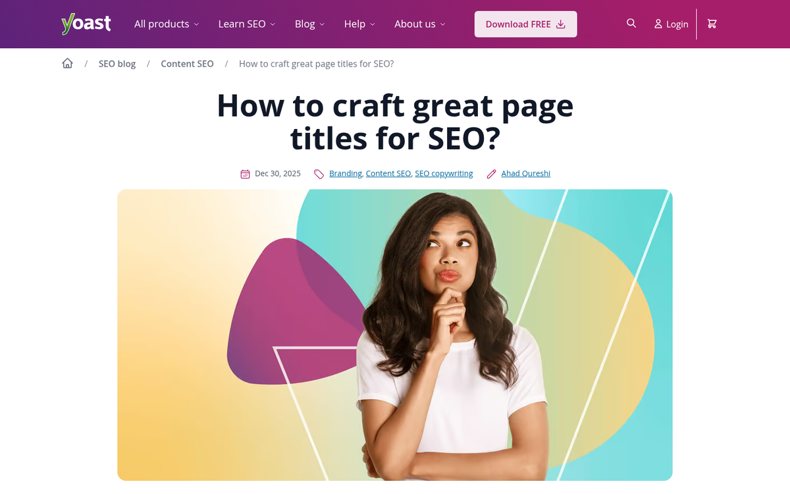Click the shopping cart icon
790x494 pixels.
[712, 23]
